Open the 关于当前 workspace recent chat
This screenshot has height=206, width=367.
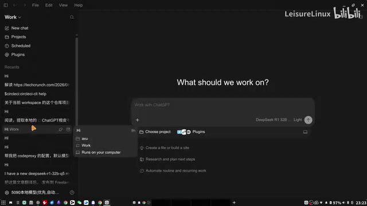(x=37, y=102)
